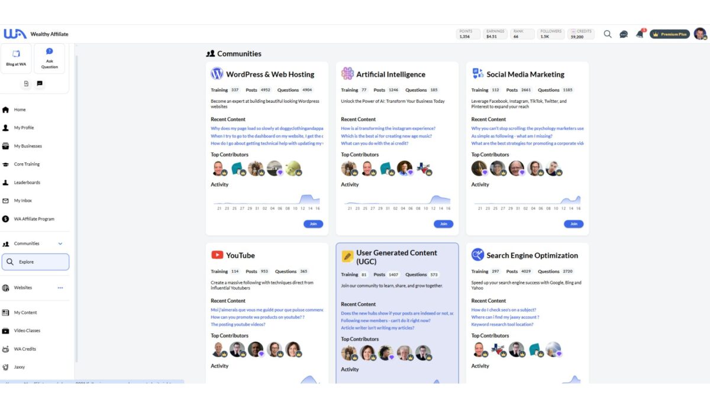Collapse the Communities section chevron
Image resolution: width=710 pixels, height=399 pixels.
click(x=60, y=244)
